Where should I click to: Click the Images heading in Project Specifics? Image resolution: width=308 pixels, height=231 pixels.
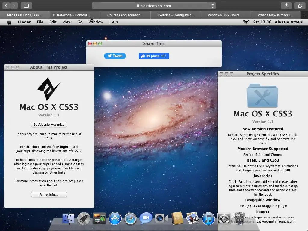[x=263, y=211]
